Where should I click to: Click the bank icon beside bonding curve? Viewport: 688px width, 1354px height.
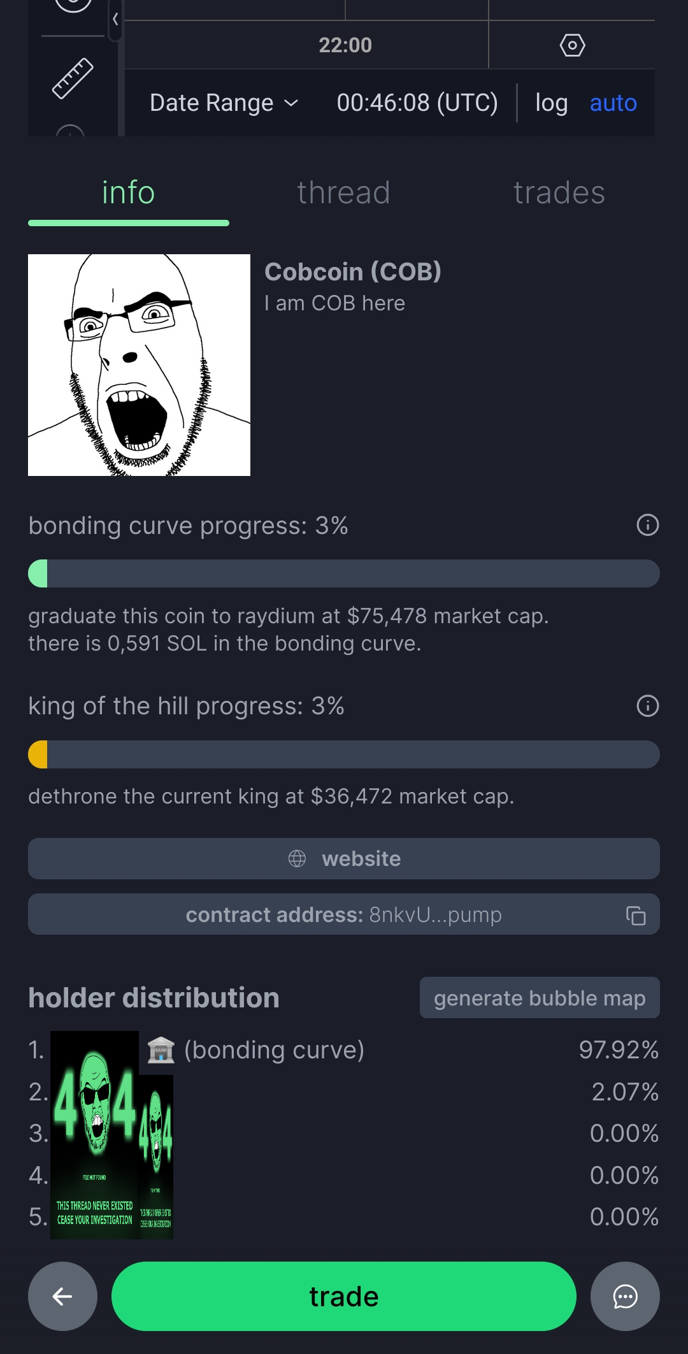(161, 1050)
